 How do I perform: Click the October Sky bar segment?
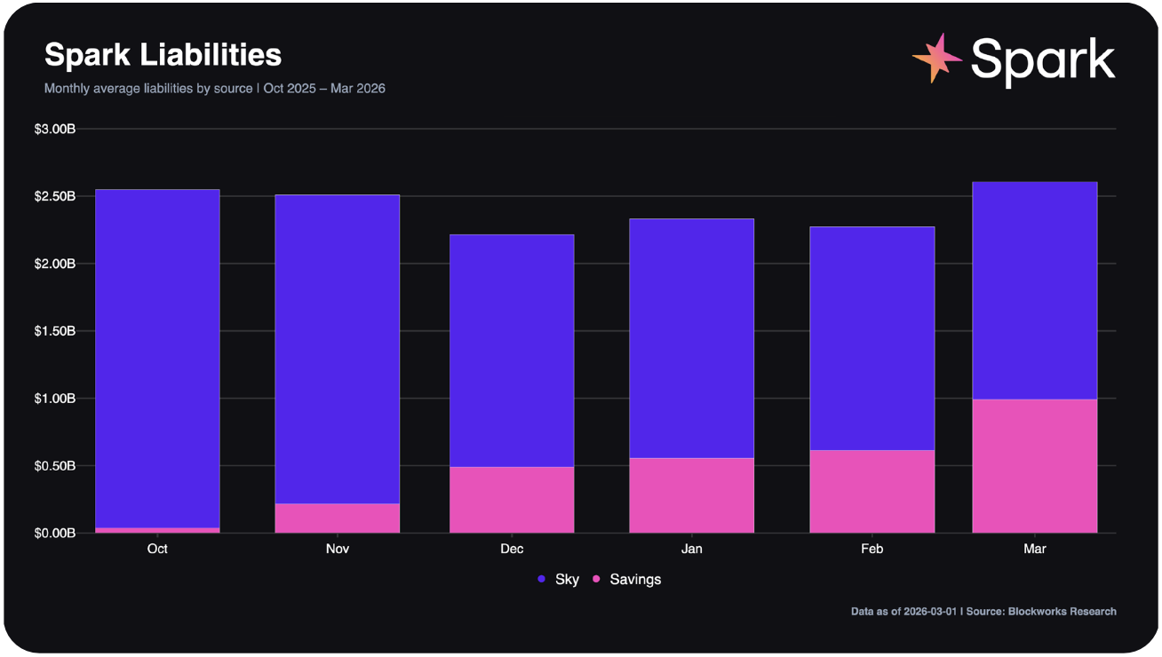pyautogui.click(x=157, y=359)
